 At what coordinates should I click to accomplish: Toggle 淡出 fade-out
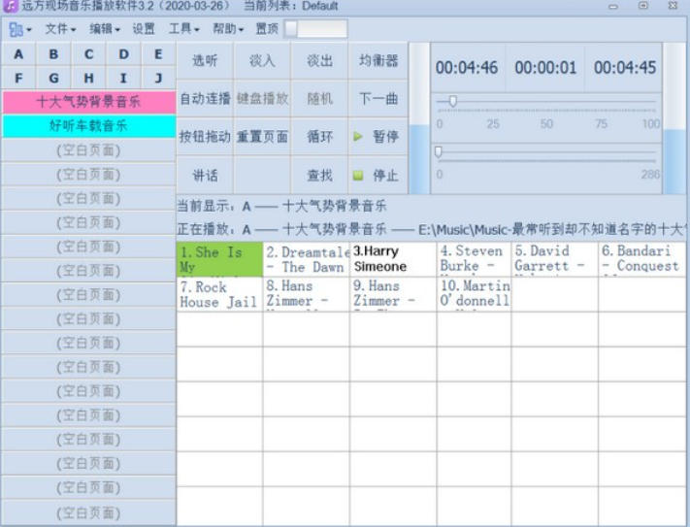click(319, 61)
